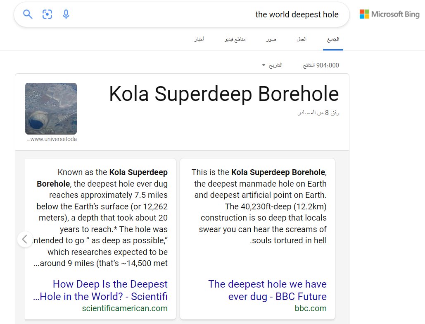Switch to the الجميع tab
Viewport: 425px width, 324px height.
333,39
